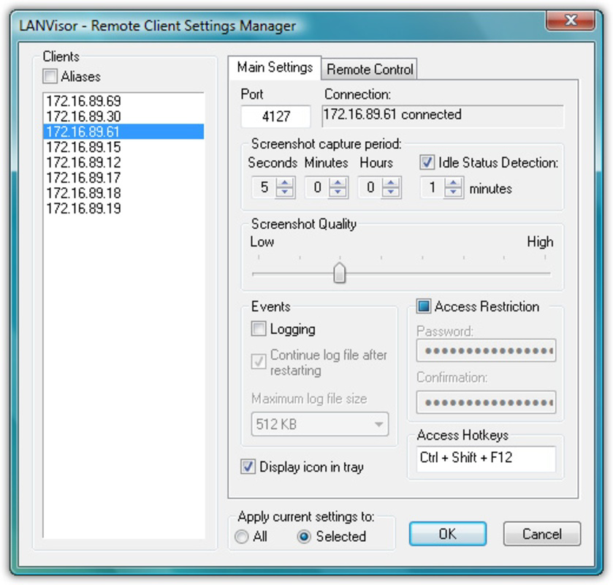
Task: Select highlighted client 172.16.89.61
Action: pos(123,132)
